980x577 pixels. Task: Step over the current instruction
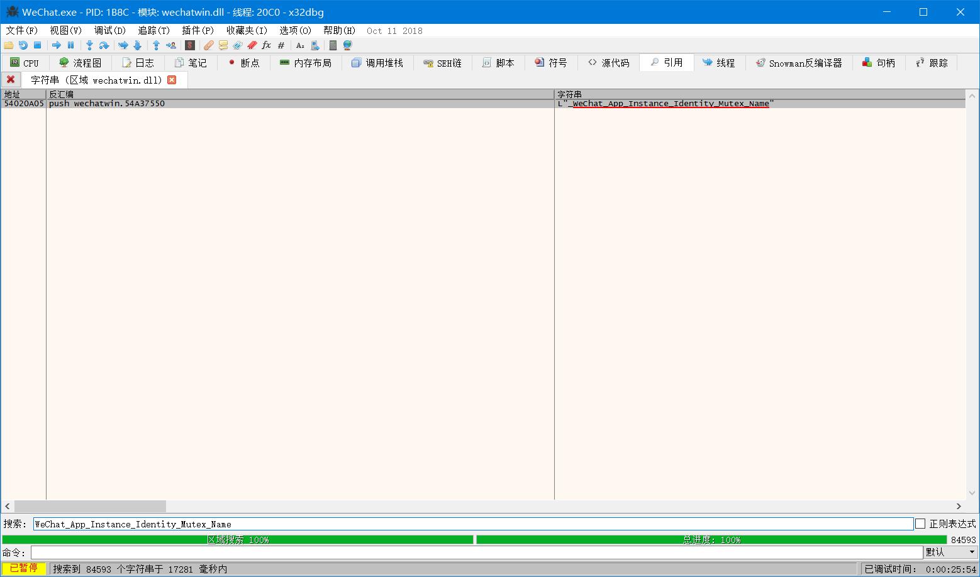tap(104, 45)
